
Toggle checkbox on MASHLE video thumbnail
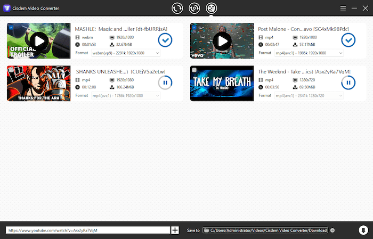pos(11,27)
